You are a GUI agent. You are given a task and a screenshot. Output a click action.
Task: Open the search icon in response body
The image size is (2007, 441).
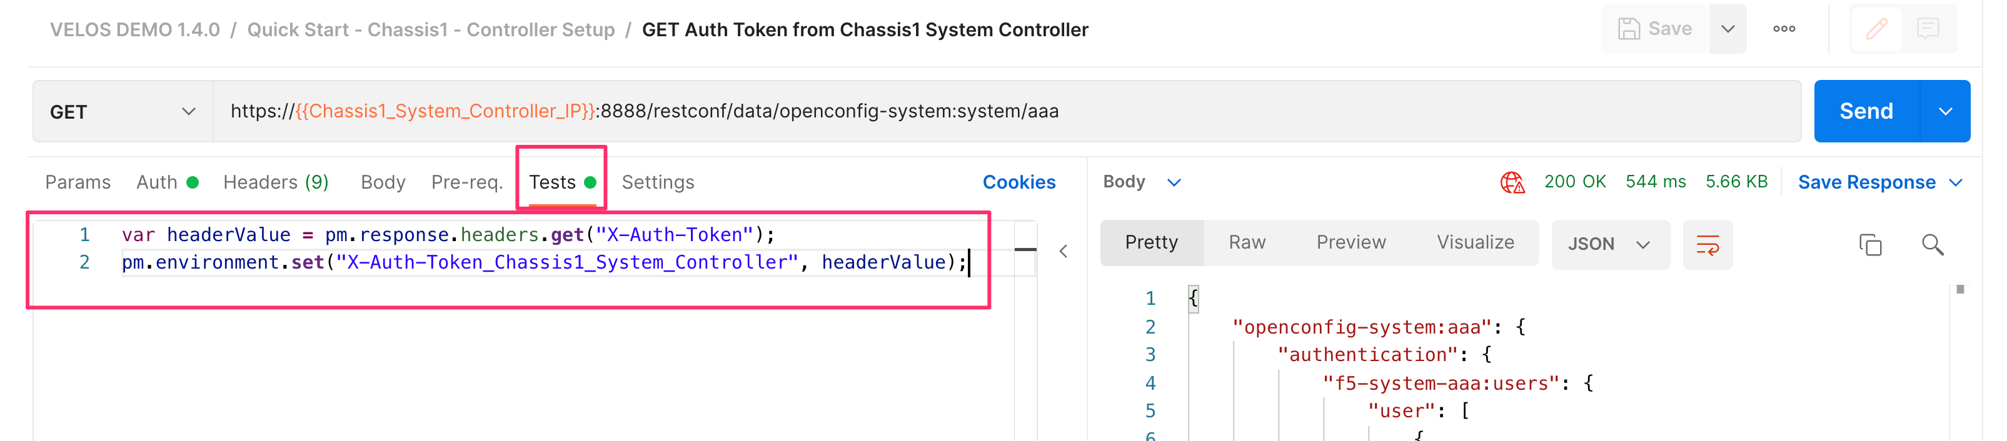(1932, 245)
